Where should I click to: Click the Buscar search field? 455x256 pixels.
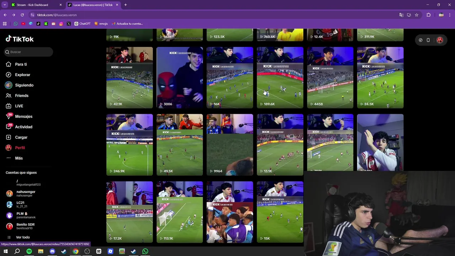(x=28, y=52)
